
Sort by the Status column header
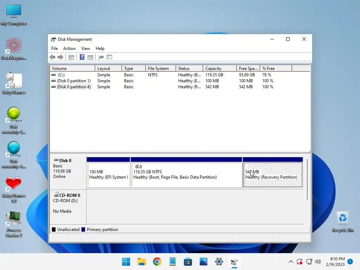tap(189, 69)
